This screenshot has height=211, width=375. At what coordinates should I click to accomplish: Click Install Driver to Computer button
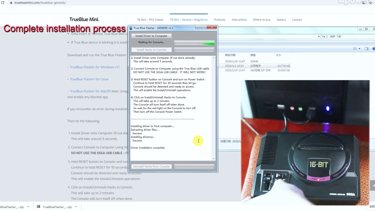click(x=151, y=36)
